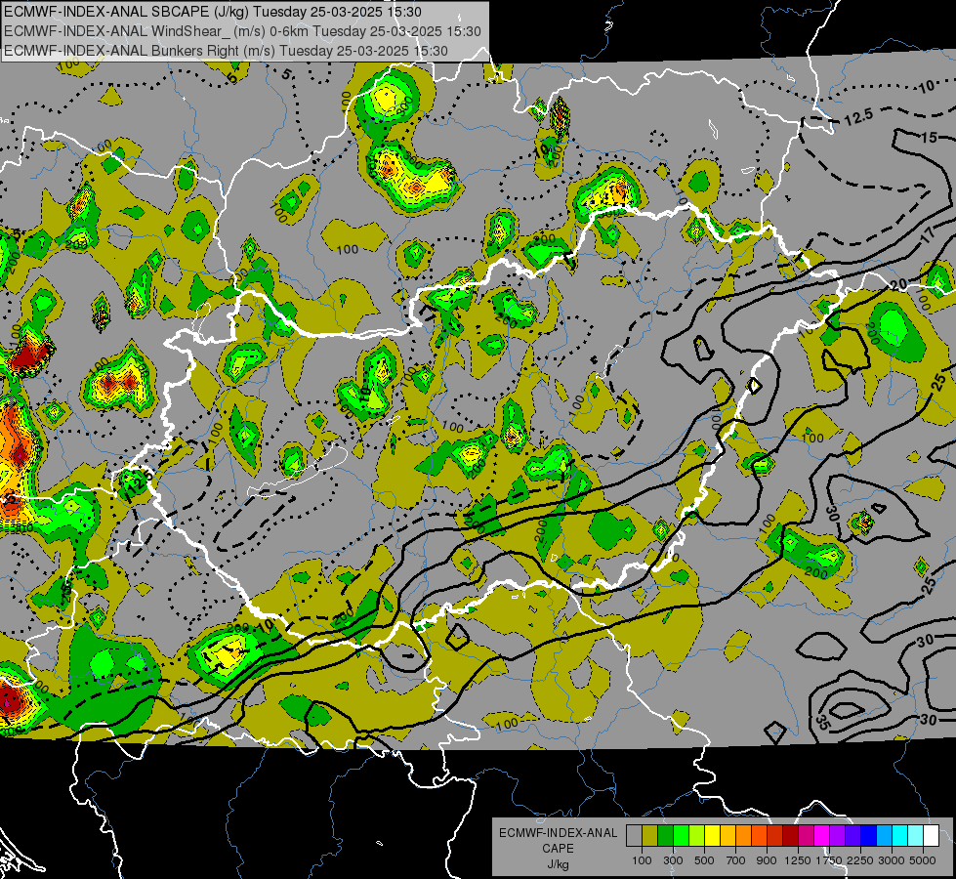Click the legend tick label 5000

click(x=923, y=860)
